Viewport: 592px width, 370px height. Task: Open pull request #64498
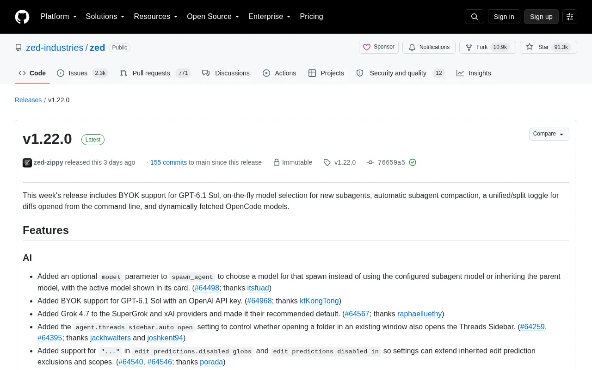tap(207, 288)
